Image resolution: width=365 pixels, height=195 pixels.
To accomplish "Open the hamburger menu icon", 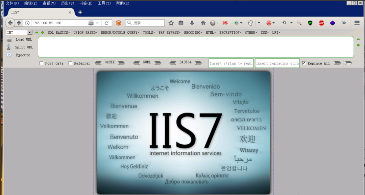I will (x=357, y=23).
